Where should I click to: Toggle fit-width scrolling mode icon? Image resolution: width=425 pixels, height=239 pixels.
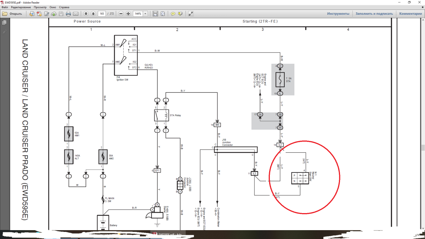point(155,13)
